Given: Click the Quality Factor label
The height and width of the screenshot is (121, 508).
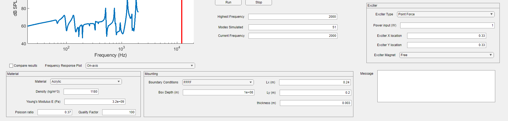Looking at the screenshot, I should pos(88,112).
